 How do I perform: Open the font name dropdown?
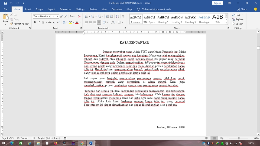[49, 17]
